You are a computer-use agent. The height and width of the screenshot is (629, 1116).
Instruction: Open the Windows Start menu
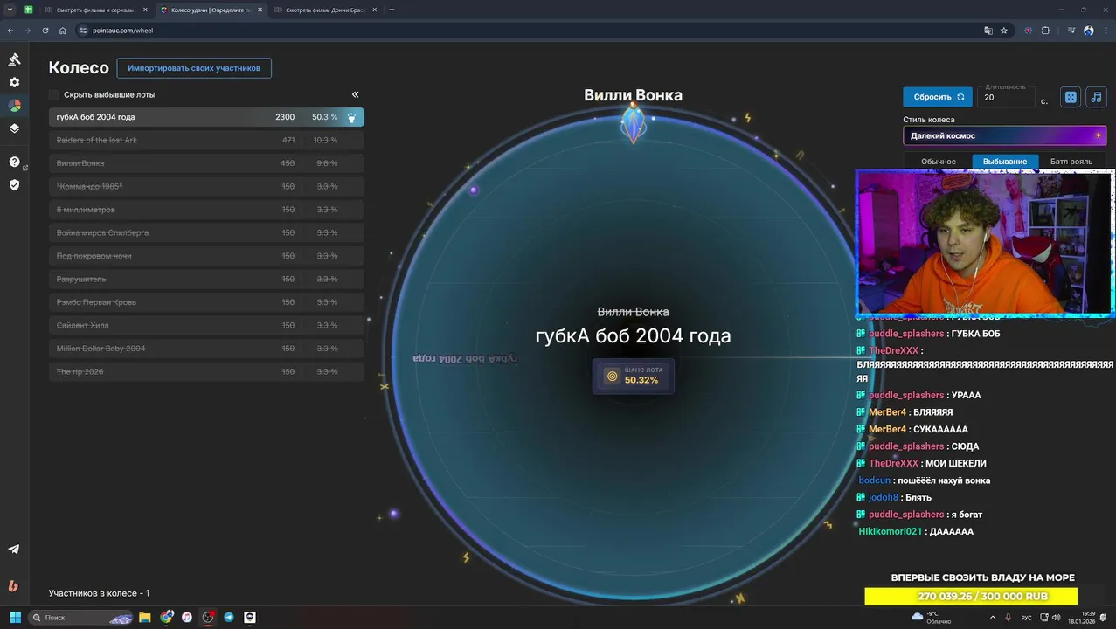(x=14, y=617)
